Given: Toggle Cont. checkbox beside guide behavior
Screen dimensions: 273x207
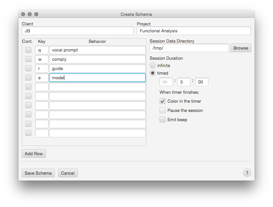Looking at the screenshot, I should pyautogui.click(x=28, y=68).
